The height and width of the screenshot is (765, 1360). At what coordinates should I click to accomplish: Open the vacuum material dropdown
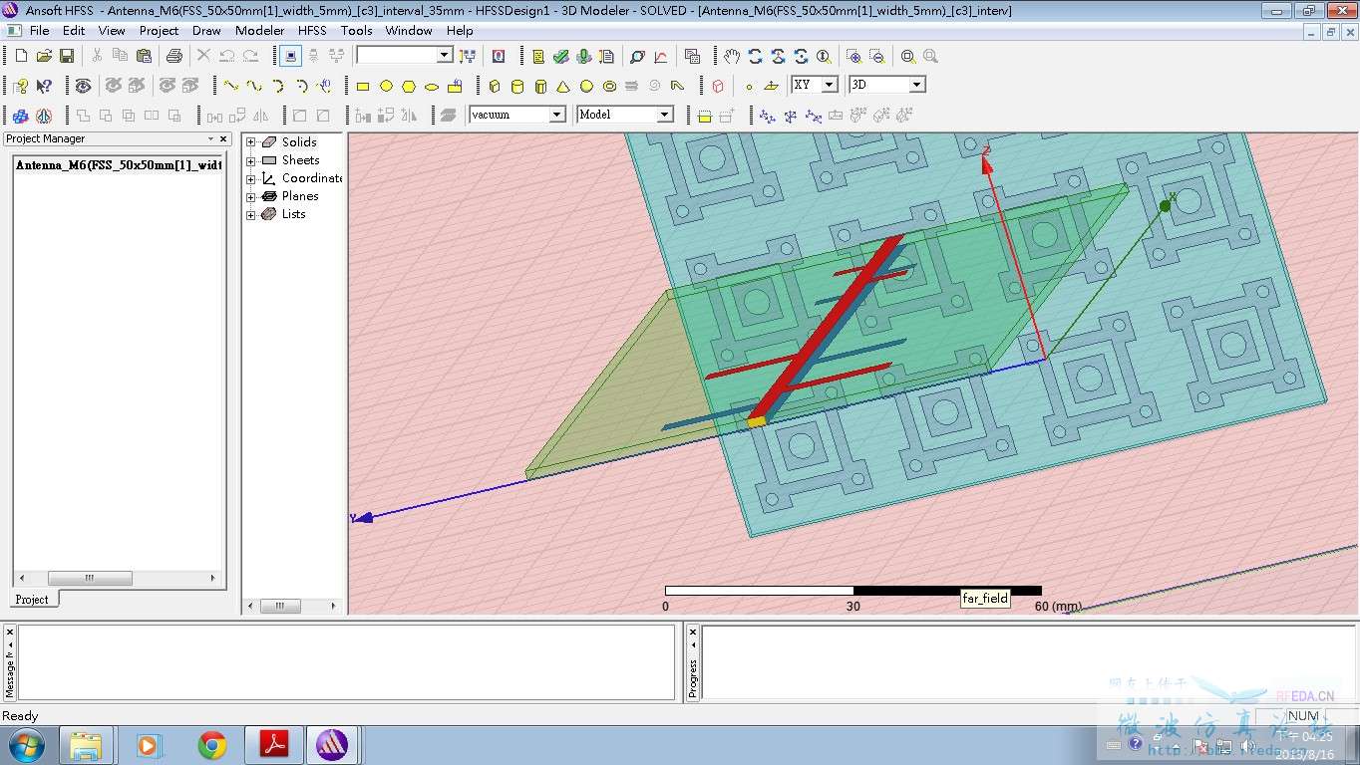(x=557, y=115)
